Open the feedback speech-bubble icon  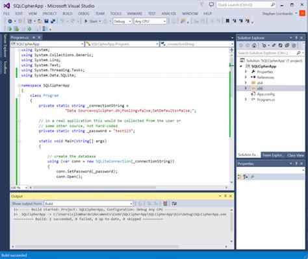[211, 5]
